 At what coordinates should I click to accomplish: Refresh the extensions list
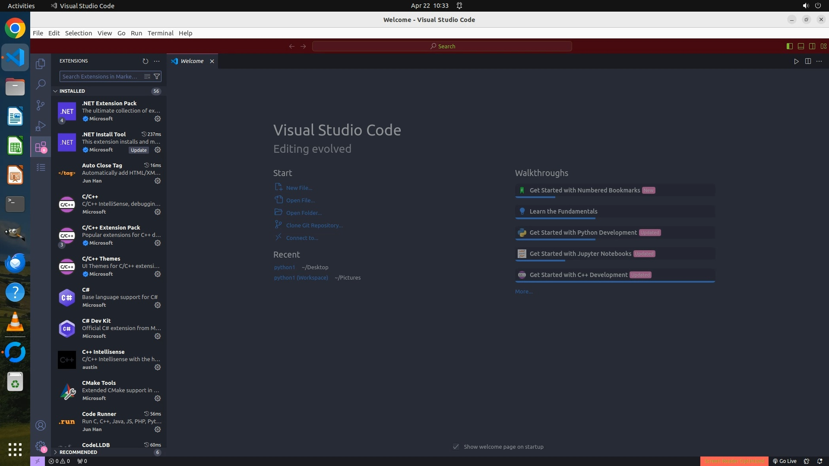145,61
